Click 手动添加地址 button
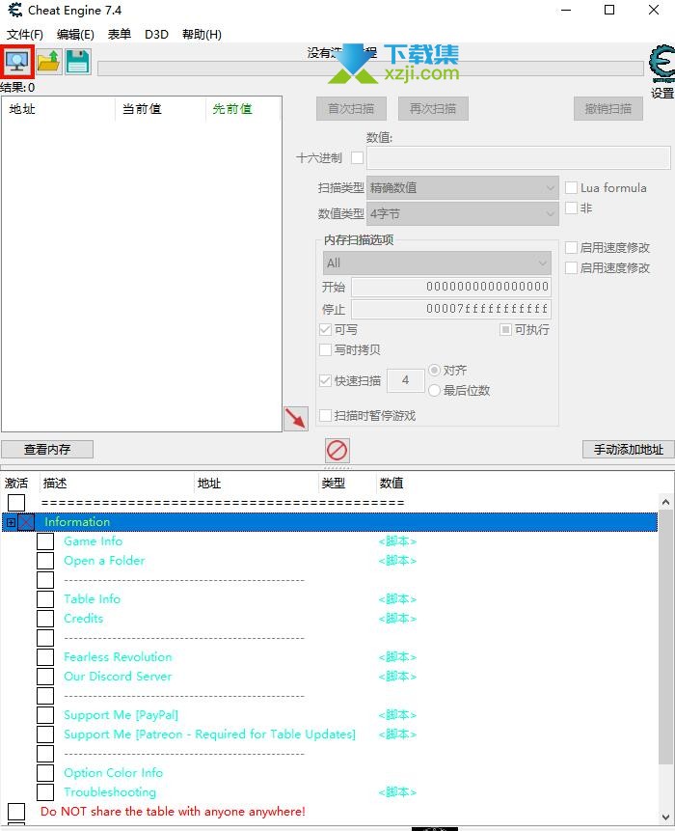The height and width of the screenshot is (831, 675). pyautogui.click(x=629, y=450)
